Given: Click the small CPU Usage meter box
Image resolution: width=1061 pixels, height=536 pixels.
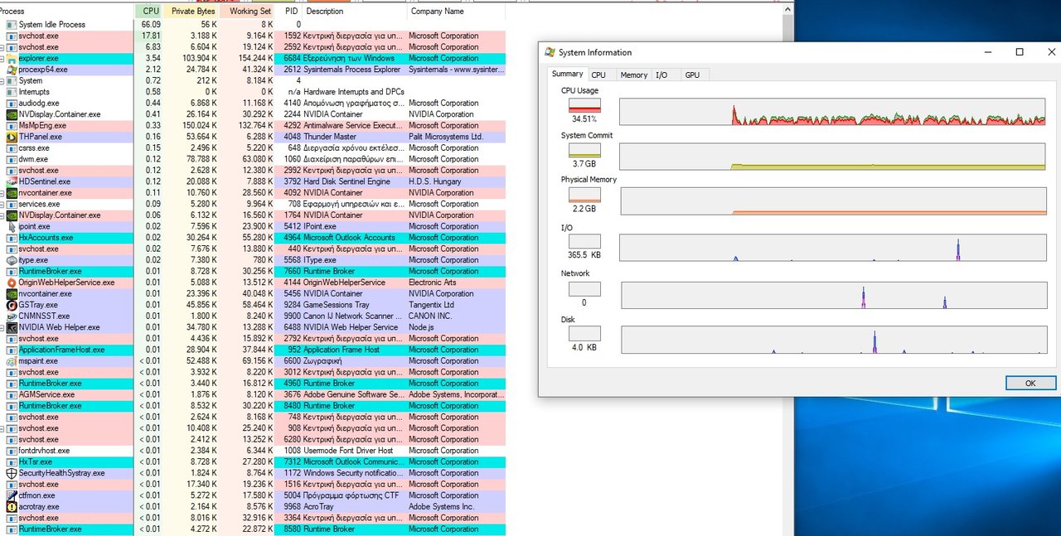Looking at the screenshot, I should [584, 106].
